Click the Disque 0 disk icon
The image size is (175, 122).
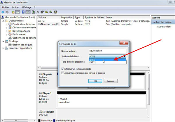[41, 74]
